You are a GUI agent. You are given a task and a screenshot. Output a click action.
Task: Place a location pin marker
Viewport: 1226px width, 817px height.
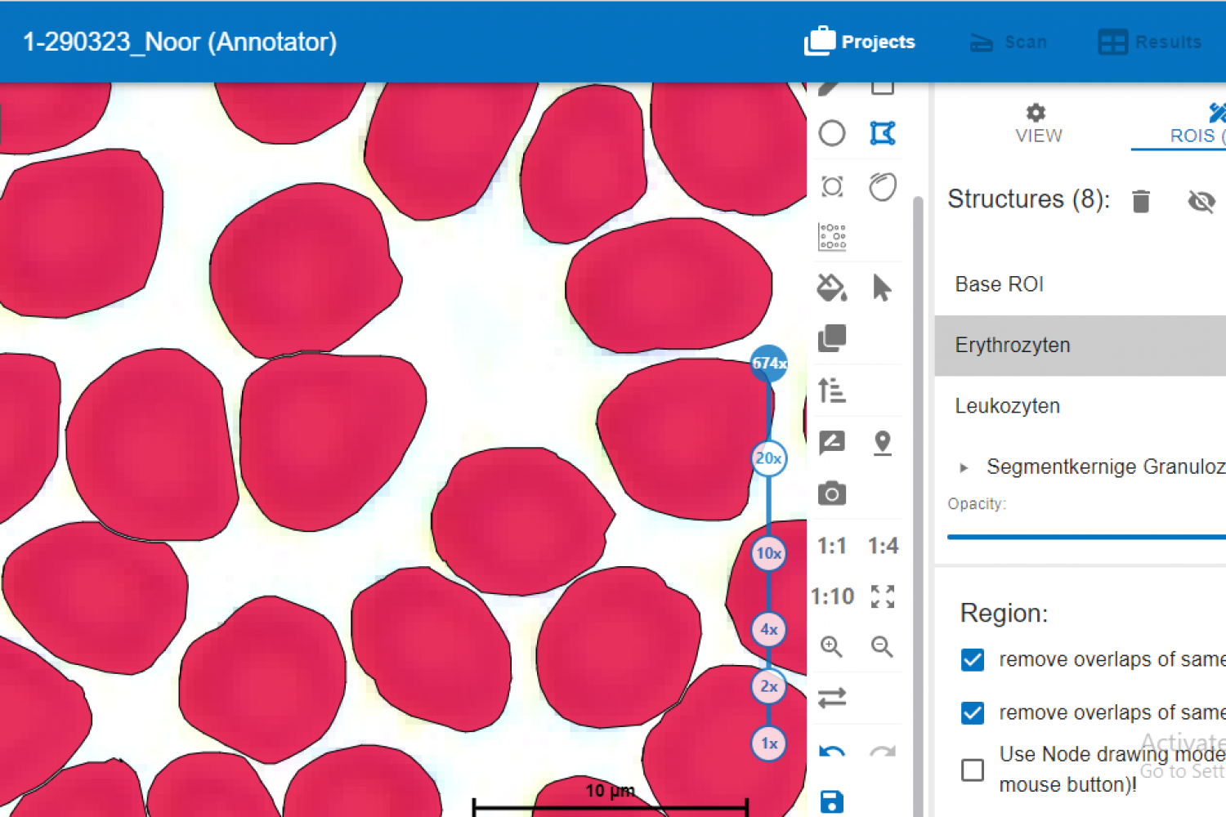pyautogui.click(x=883, y=443)
